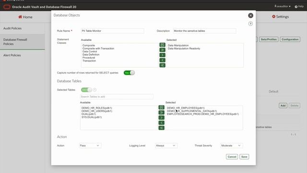
Task: Select EMPLOYEESEARCH_PROD.DEMO_HR_EMPLOYEES(pdb1) entry
Action: [x=203, y=114]
